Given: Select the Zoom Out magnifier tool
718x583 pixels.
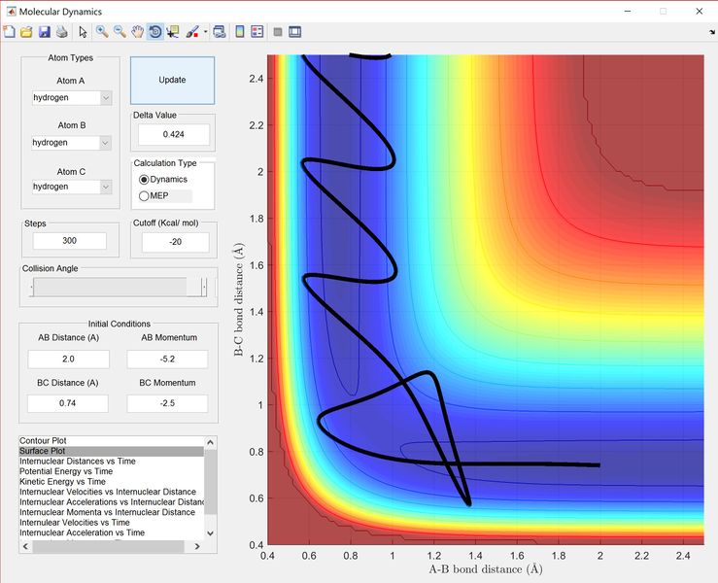Looking at the screenshot, I should tap(120, 32).
